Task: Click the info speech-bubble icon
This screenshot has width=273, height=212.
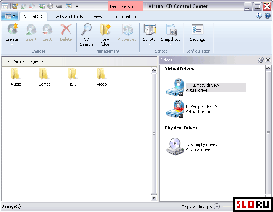Action: (259, 16)
